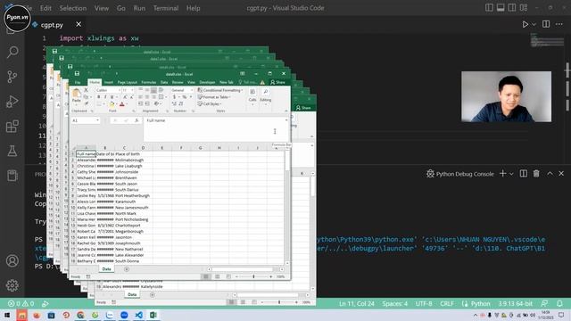The image size is (571, 321).
Task: Click Share in front Excel window
Action: tap(277, 82)
